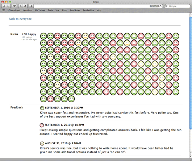
Task: Click the smaller text size A button
Action: point(21,6)
